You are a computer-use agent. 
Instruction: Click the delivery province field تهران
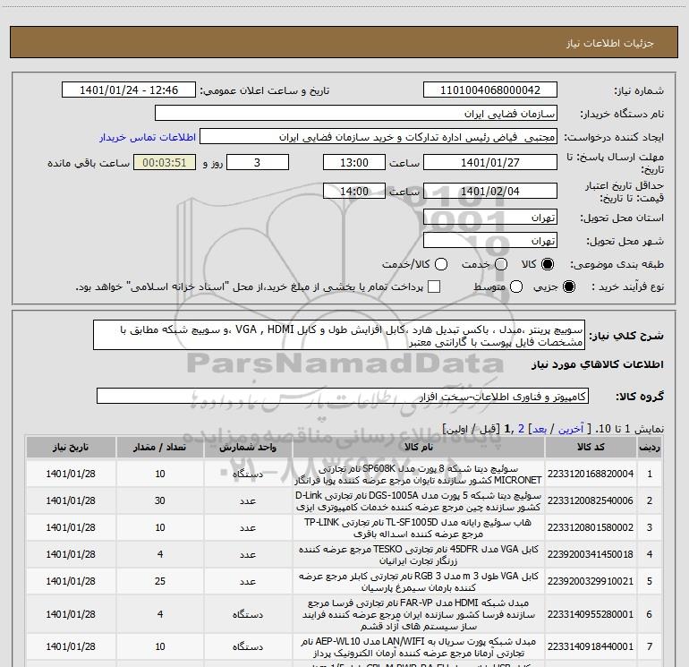pos(490,218)
